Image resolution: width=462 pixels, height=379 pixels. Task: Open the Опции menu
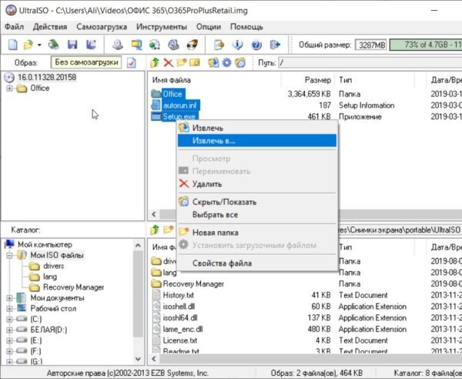click(x=209, y=27)
